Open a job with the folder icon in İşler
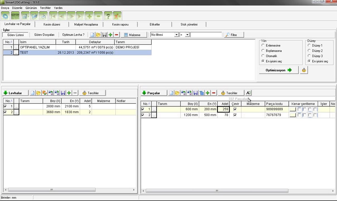The height and width of the screenshot is (201, 337). point(98,35)
